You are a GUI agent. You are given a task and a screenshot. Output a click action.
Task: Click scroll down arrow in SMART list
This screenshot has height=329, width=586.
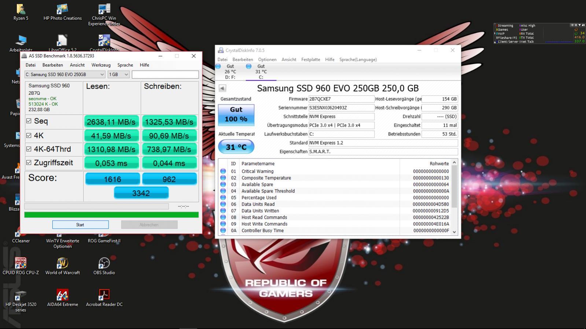[x=454, y=232]
